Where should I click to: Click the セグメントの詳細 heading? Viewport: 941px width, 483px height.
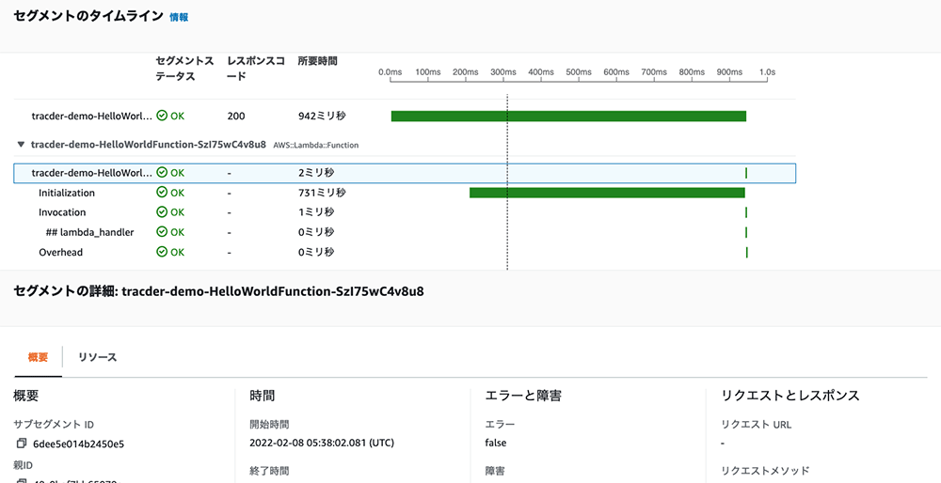[218, 292]
